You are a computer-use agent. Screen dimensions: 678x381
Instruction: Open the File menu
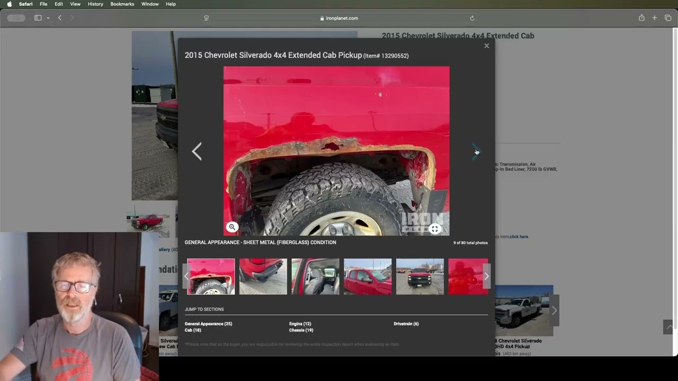click(43, 4)
